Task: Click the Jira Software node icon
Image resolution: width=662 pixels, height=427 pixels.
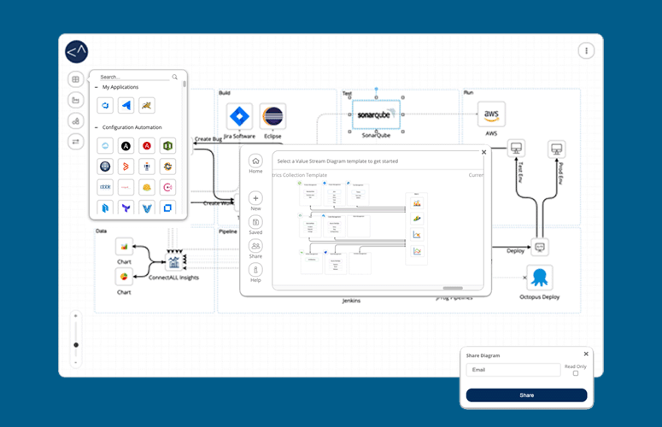Action: [x=240, y=116]
